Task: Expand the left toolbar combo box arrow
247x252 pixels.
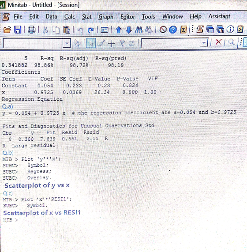Action: pos(67,43)
